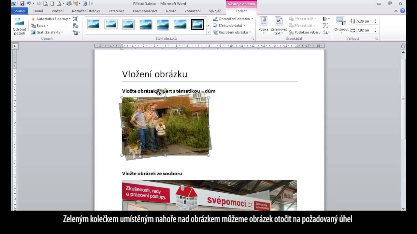Open Efekty obrázků dropdown
Image resolution: width=417 pixels, height=234 pixels.
tap(229, 26)
